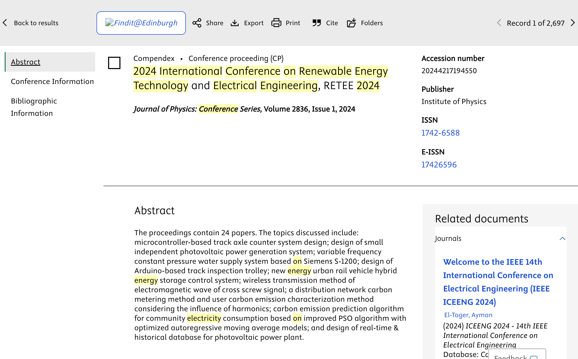Click the Back to results arrow
The height and width of the screenshot is (359, 578).
(5, 23)
